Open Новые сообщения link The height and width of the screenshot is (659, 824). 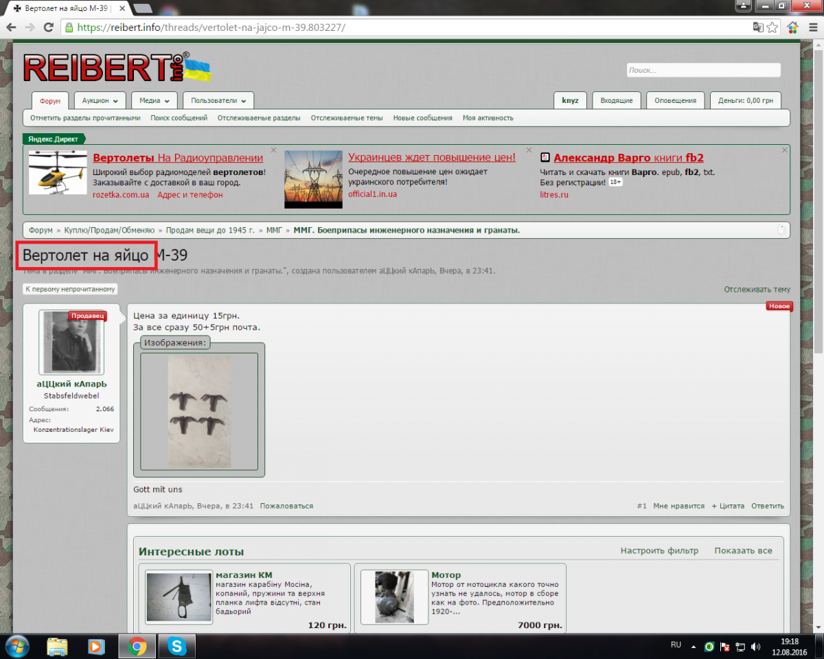(423, 118)
